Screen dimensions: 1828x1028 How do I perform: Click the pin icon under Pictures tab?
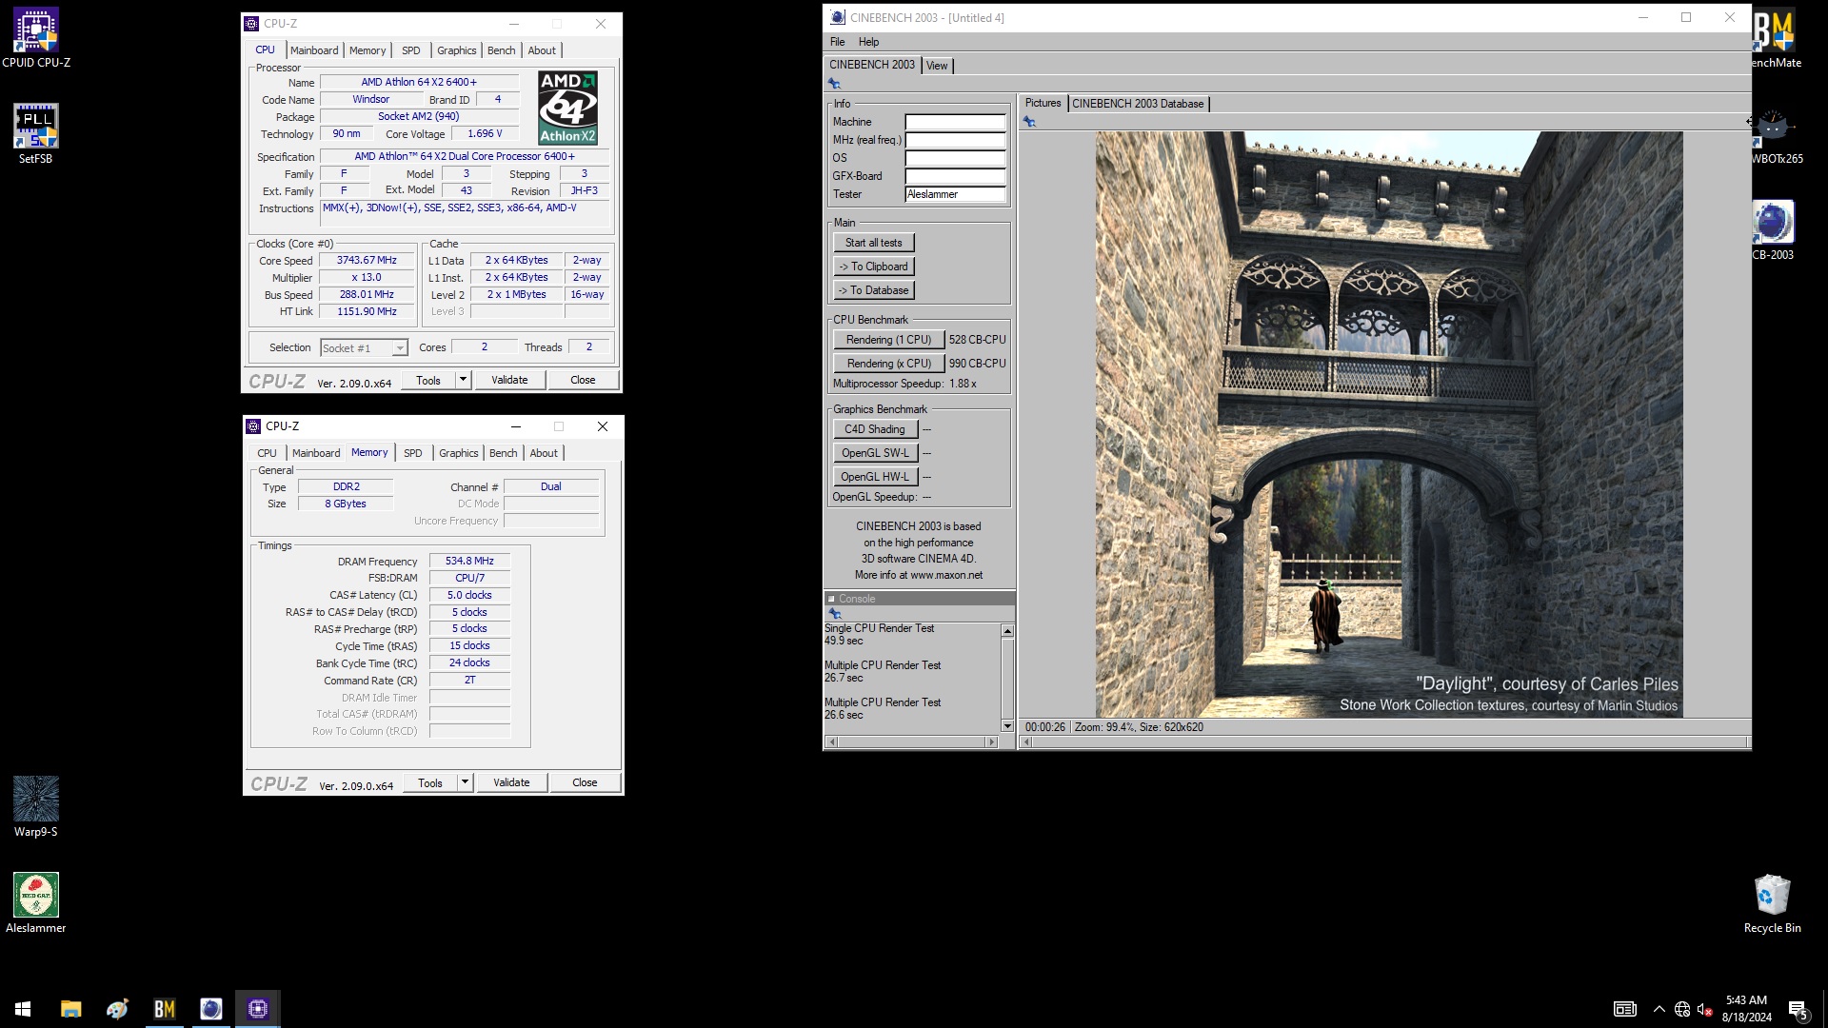pyautogui.click(x=1029, y=122)
